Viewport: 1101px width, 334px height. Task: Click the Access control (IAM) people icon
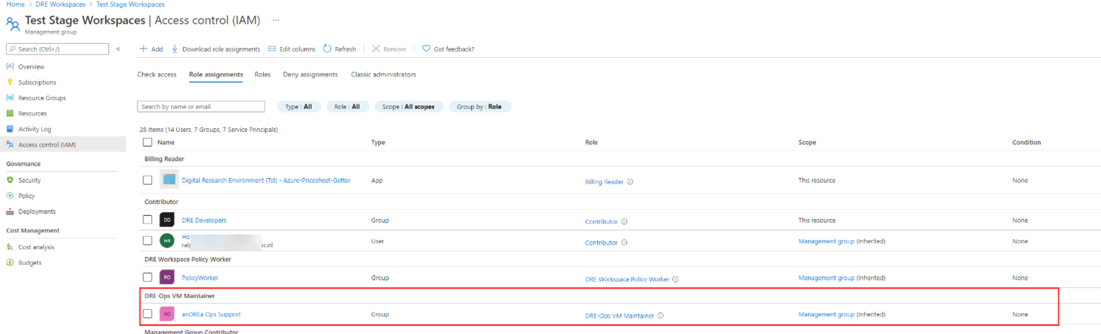click(10, 144)
